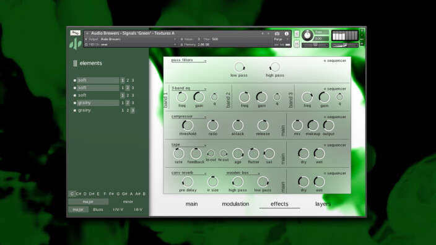Open the wrench instrument edit icon
Viewport: 436px width, 245px height.
[75, 33]
